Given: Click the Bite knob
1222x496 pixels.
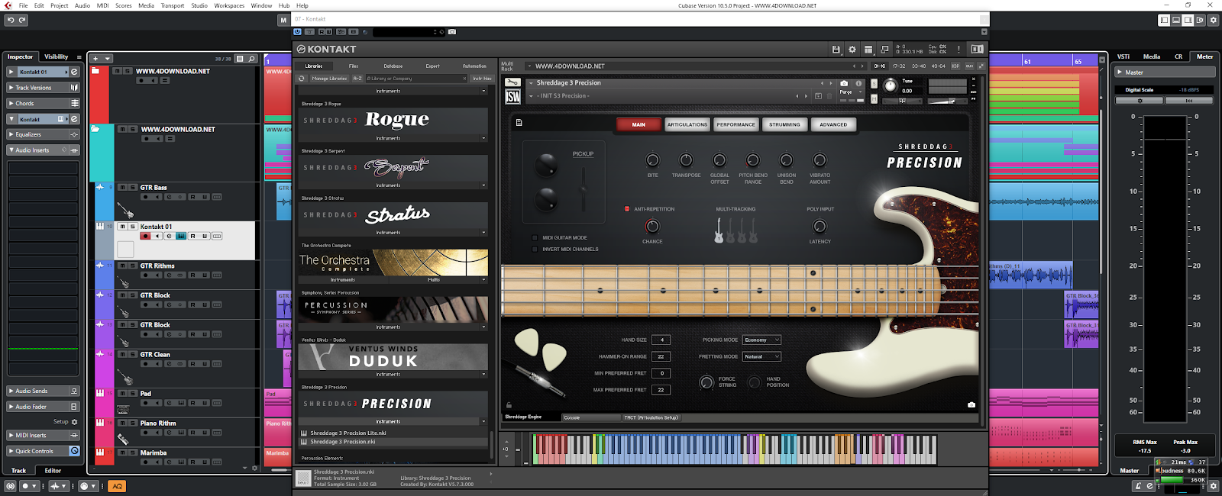Looking at the screenshot, I should [652, 160].
